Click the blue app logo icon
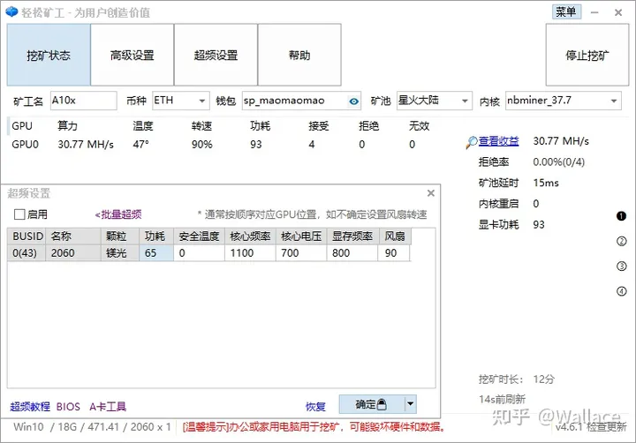636x443 pixels. point(11,11)
